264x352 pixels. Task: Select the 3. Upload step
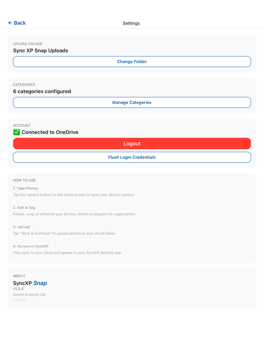(x=22, y=227)
